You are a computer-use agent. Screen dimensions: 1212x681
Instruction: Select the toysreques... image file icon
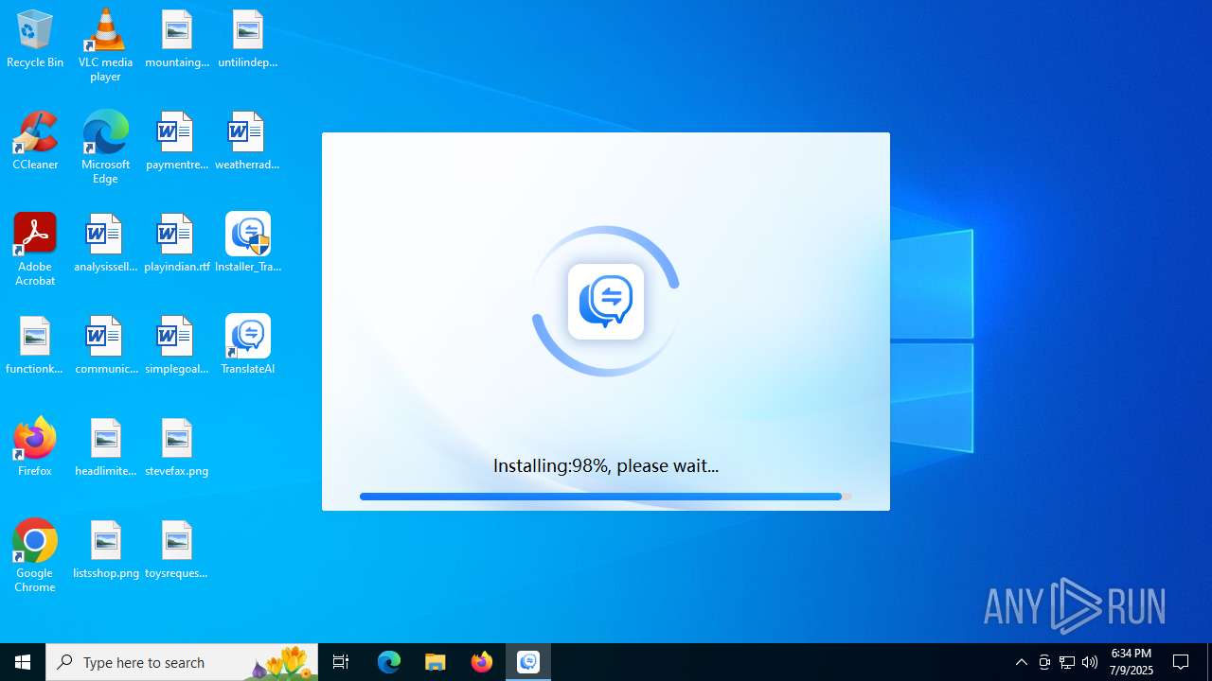point(177,550)
